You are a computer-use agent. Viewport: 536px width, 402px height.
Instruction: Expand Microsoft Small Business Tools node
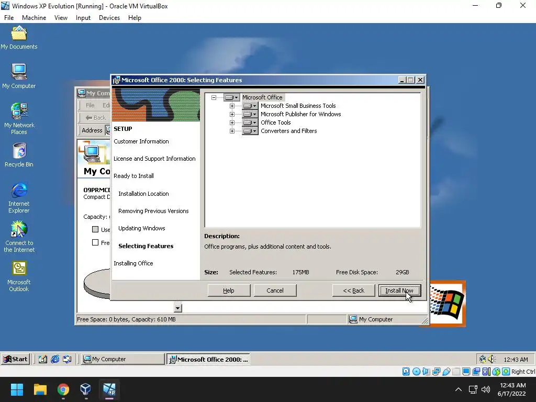[232, 106]
